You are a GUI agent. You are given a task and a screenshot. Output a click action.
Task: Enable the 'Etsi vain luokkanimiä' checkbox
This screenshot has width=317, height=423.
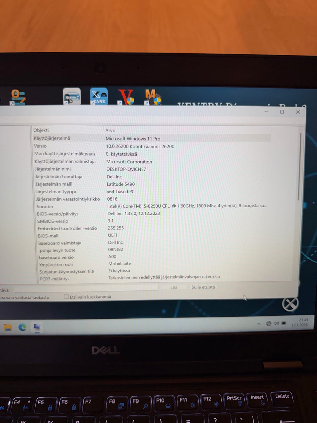tap(66, 296)
